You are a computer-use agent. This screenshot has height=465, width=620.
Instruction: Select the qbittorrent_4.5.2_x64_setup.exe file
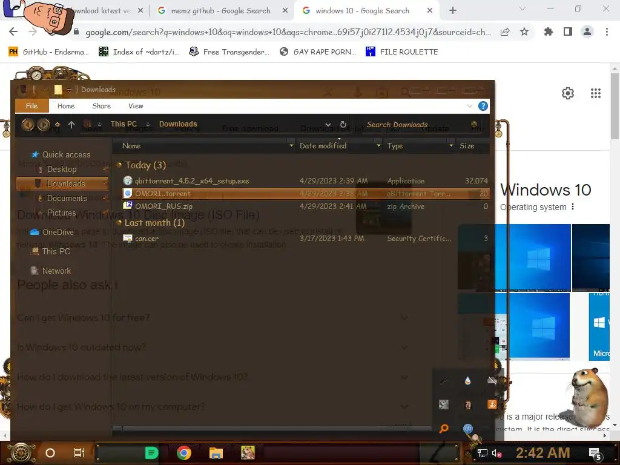pyautogui.click(x=192, y=181)
